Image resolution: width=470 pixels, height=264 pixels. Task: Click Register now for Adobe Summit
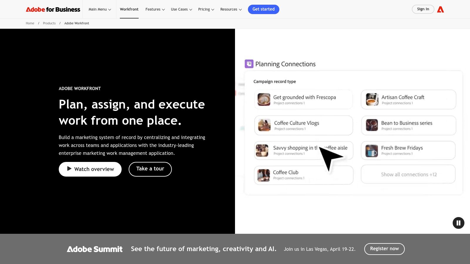tap(384, 249)
